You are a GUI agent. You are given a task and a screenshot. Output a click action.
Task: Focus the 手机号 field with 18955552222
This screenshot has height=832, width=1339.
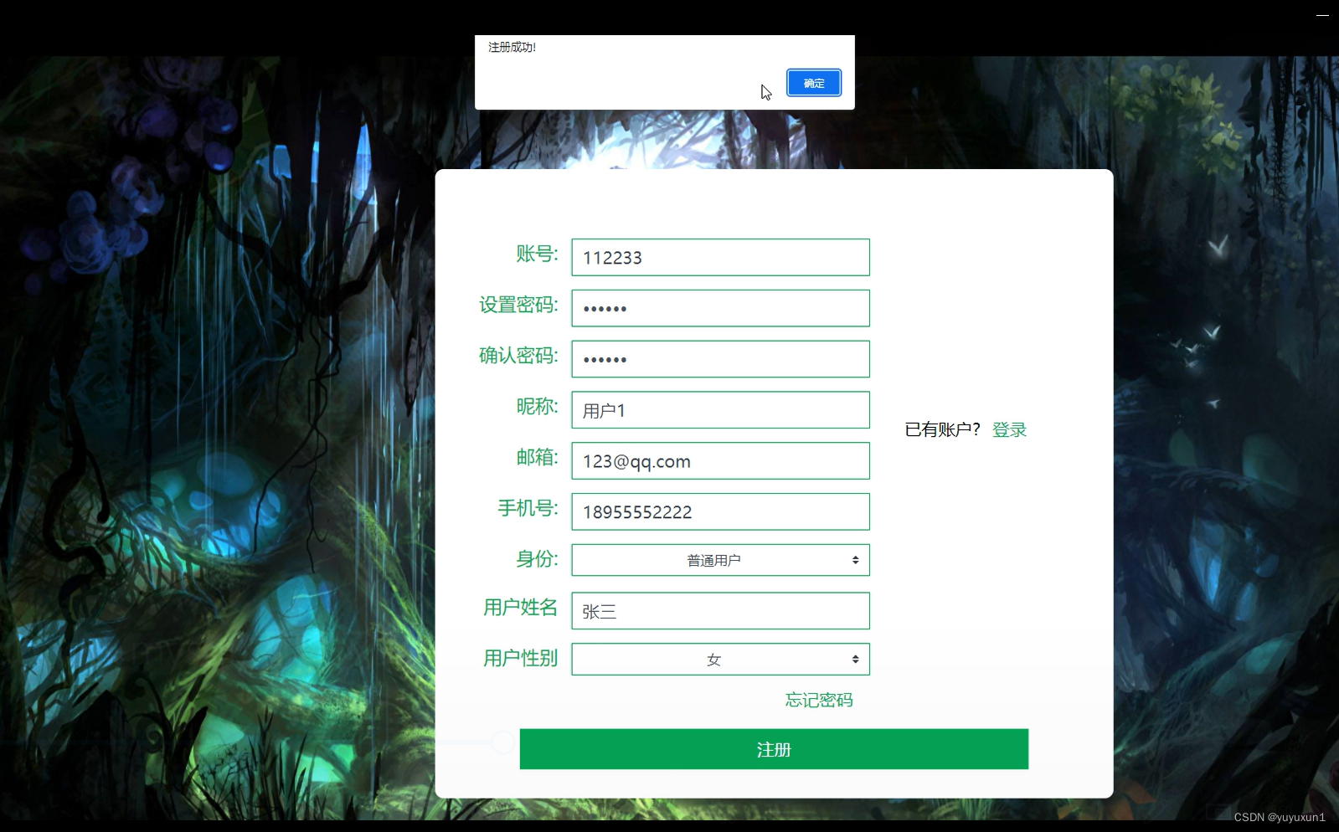(x=720, y=511)
